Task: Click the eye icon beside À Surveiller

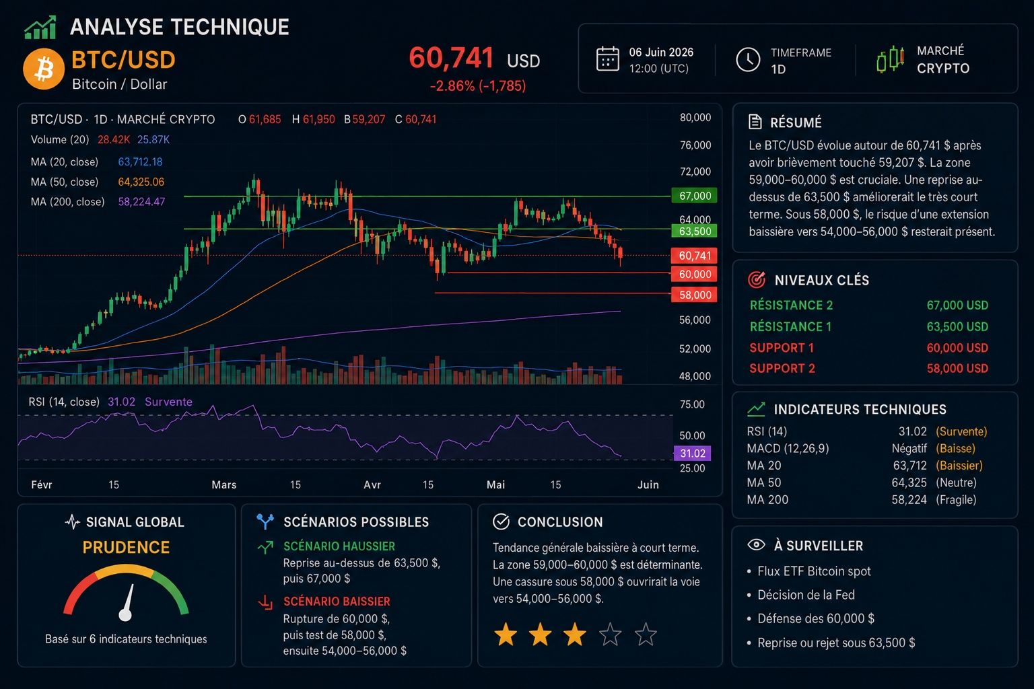Action: [756, 545]
